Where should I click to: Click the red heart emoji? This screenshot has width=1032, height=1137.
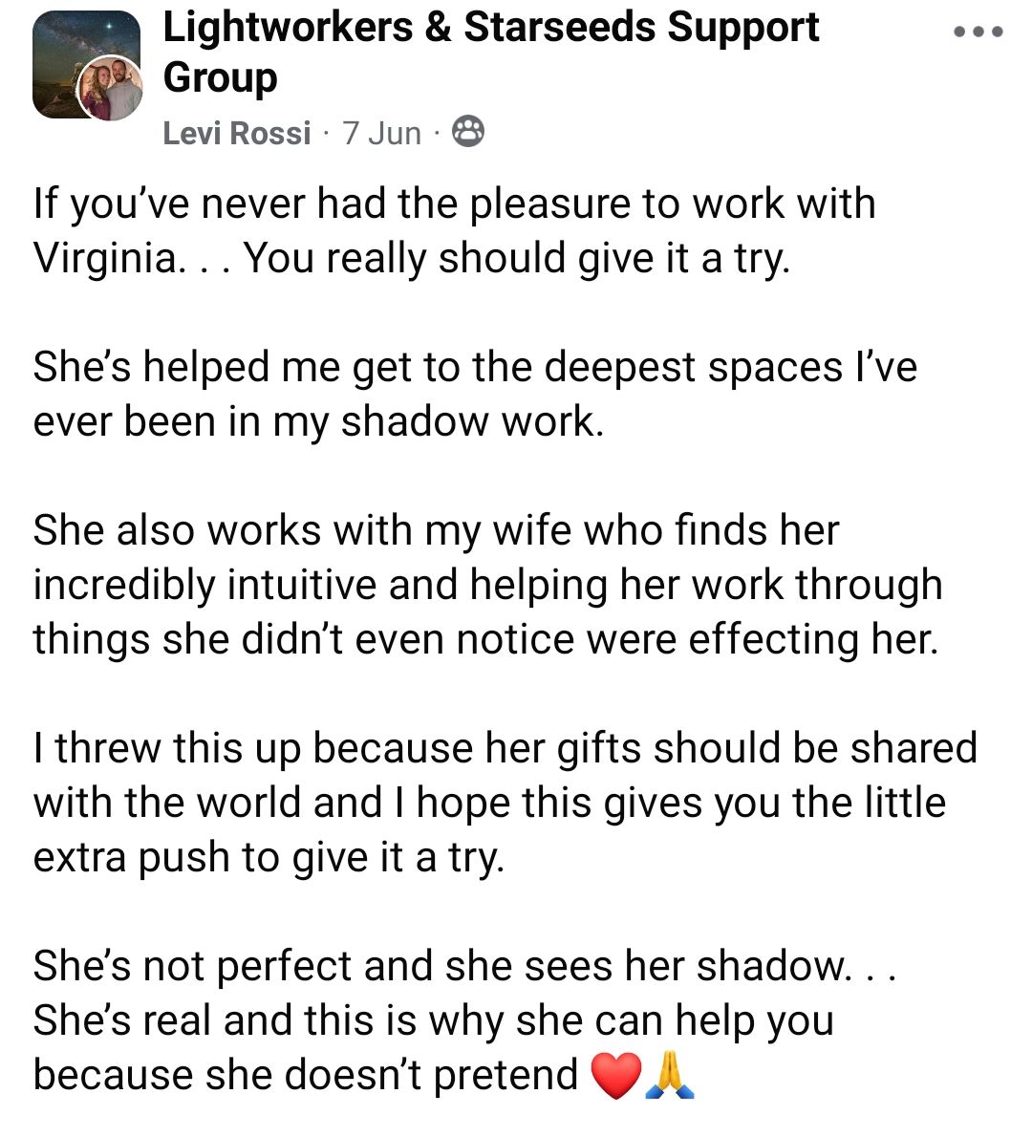[x=615, y=1076]
